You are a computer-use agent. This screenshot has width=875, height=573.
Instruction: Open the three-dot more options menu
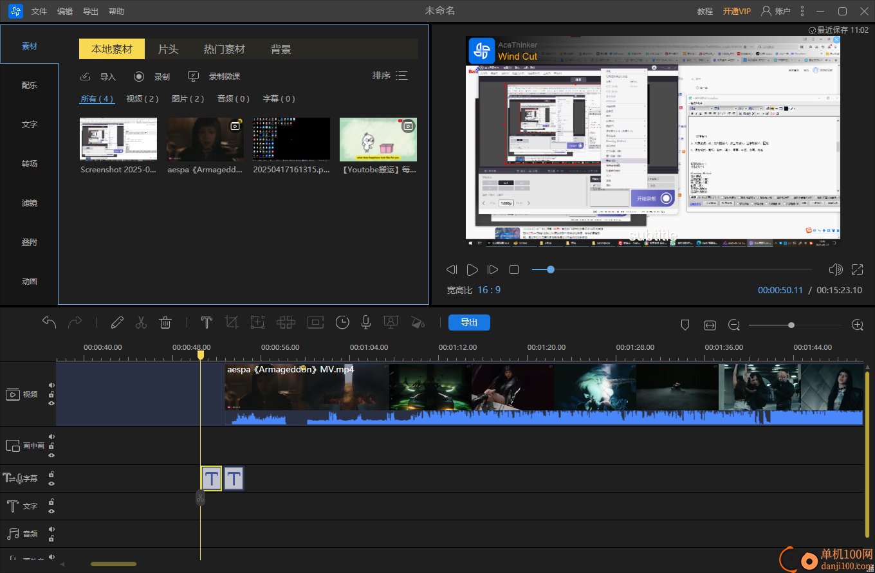click(x=802, y=11)
